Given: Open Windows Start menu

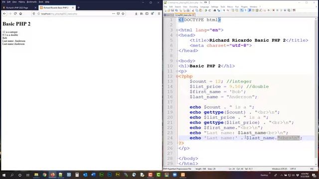Looking at the screenshot, I should (4, 175).
